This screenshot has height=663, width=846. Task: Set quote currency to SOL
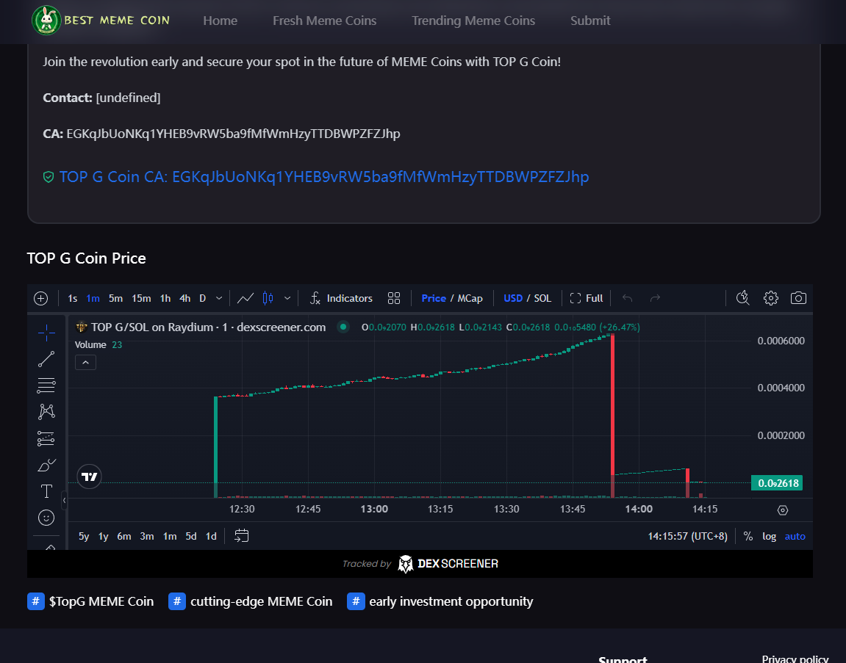tap(542, 298)
